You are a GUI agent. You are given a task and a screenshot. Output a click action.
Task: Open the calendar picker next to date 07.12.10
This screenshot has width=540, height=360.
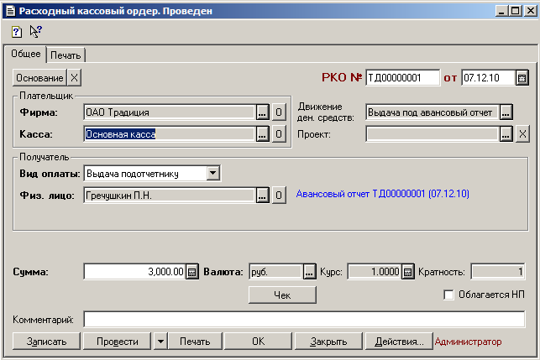click(522, 78)
